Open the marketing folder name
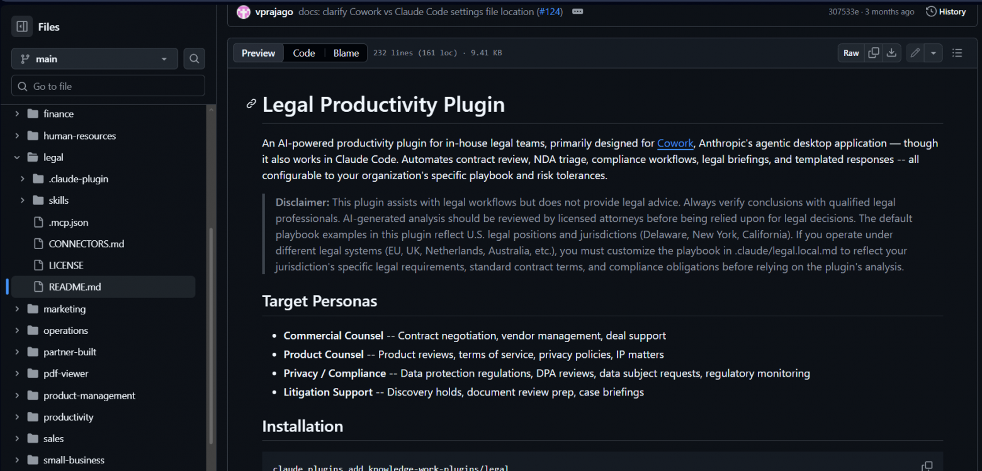The image size is (982, 471). point(64,309)
